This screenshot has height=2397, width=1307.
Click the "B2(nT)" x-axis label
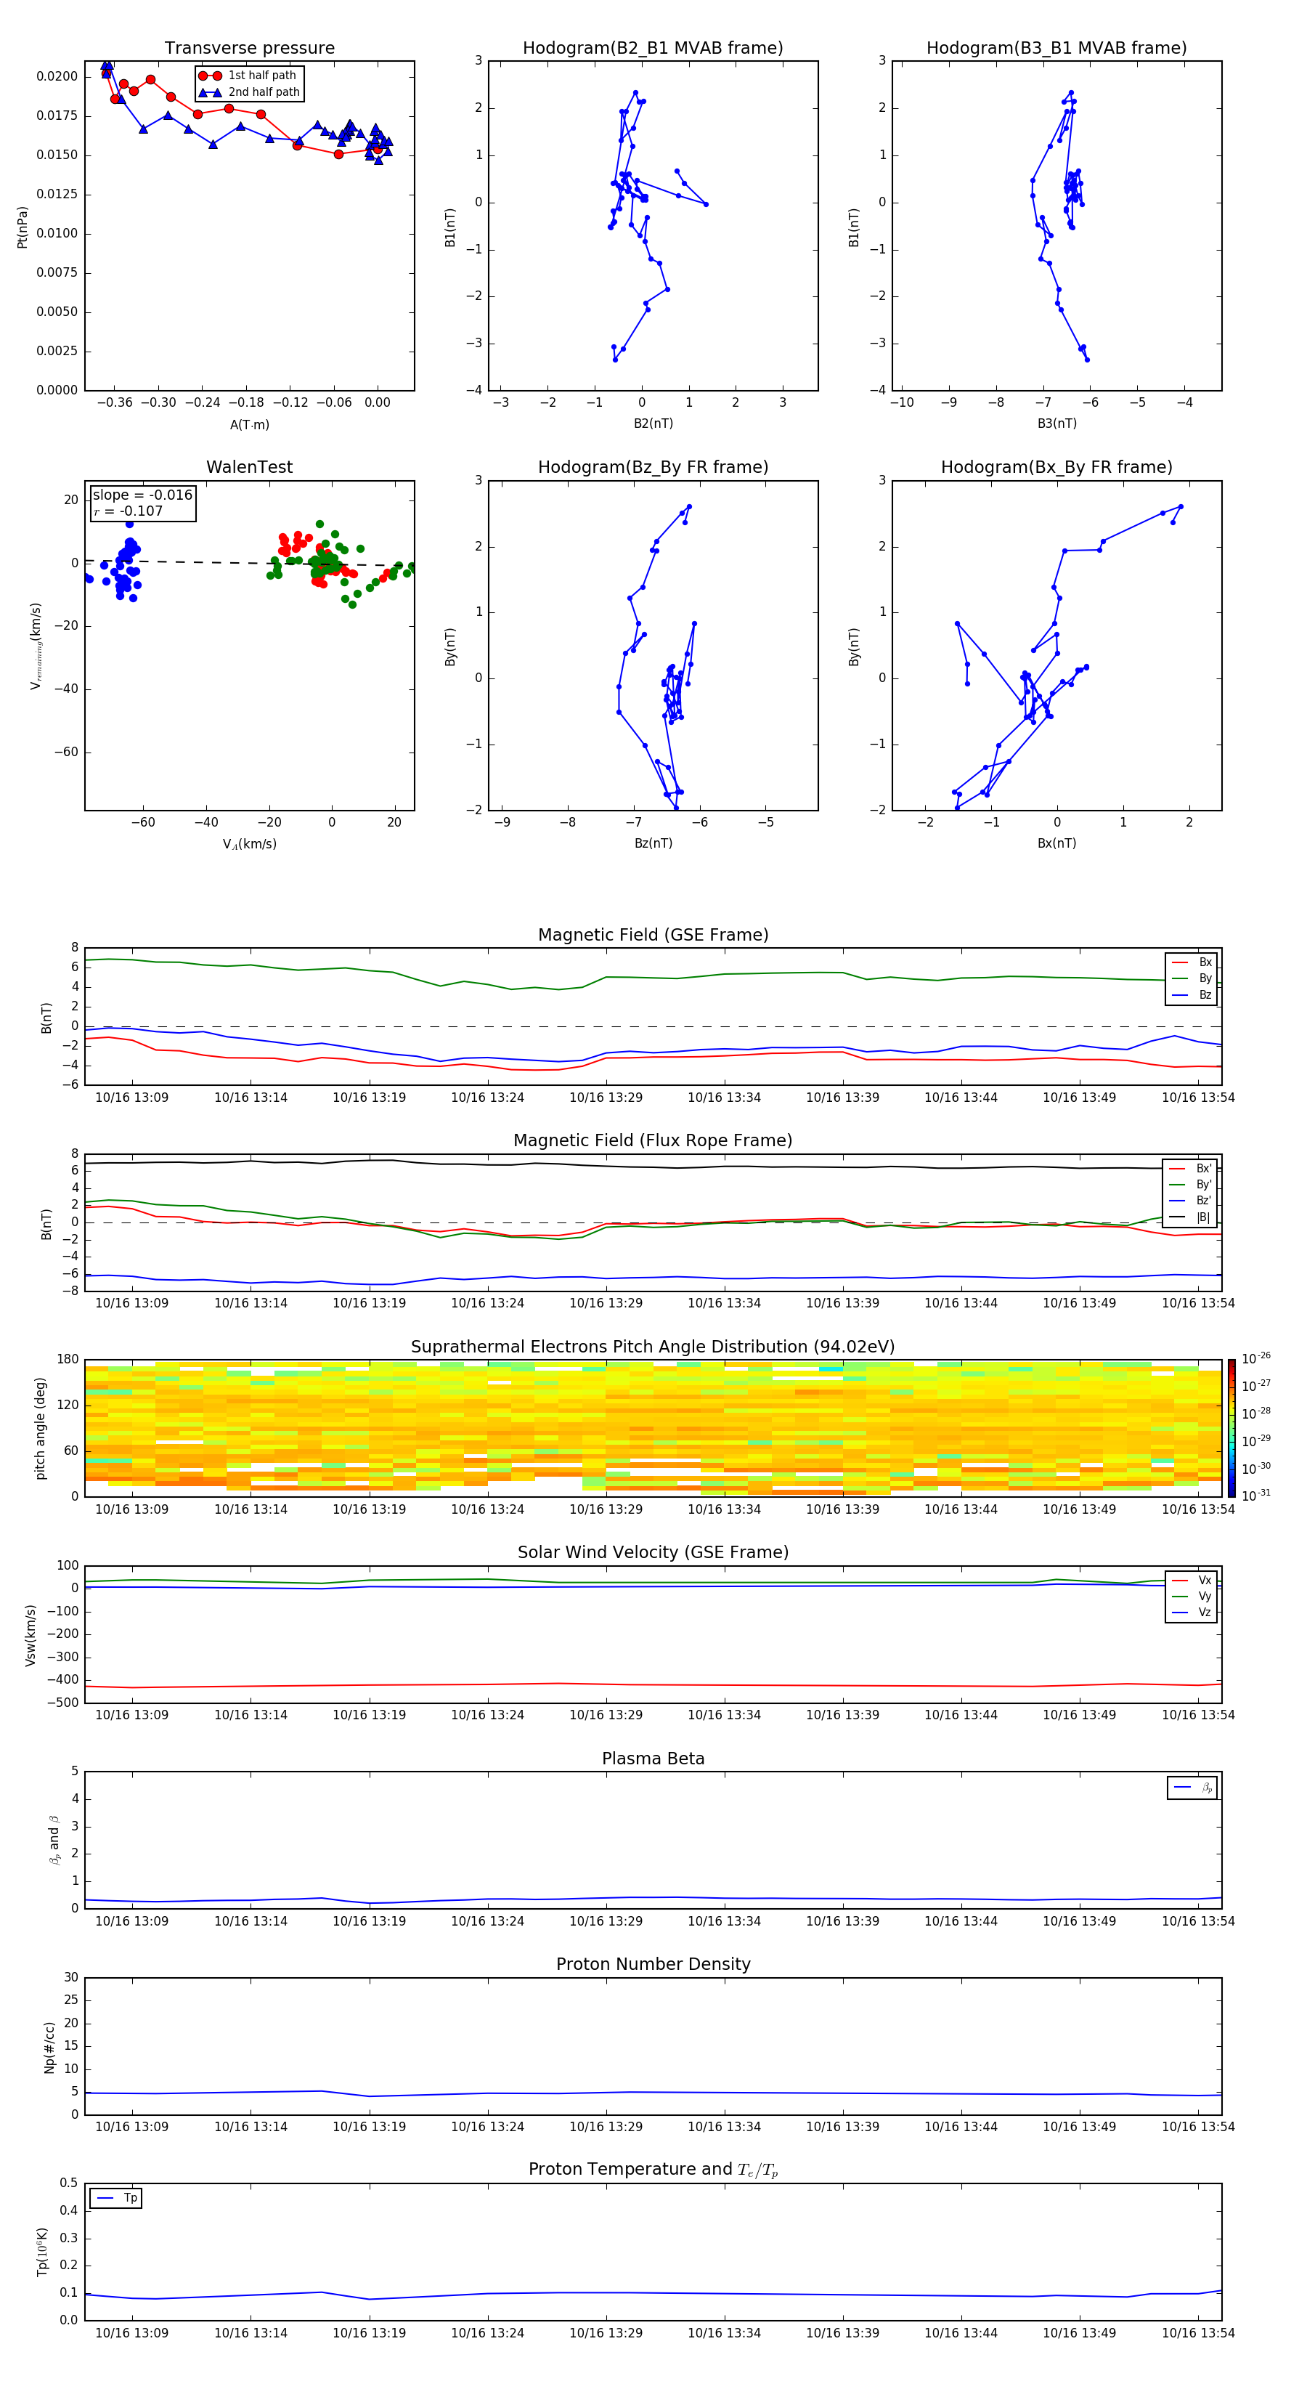[653, 423]
